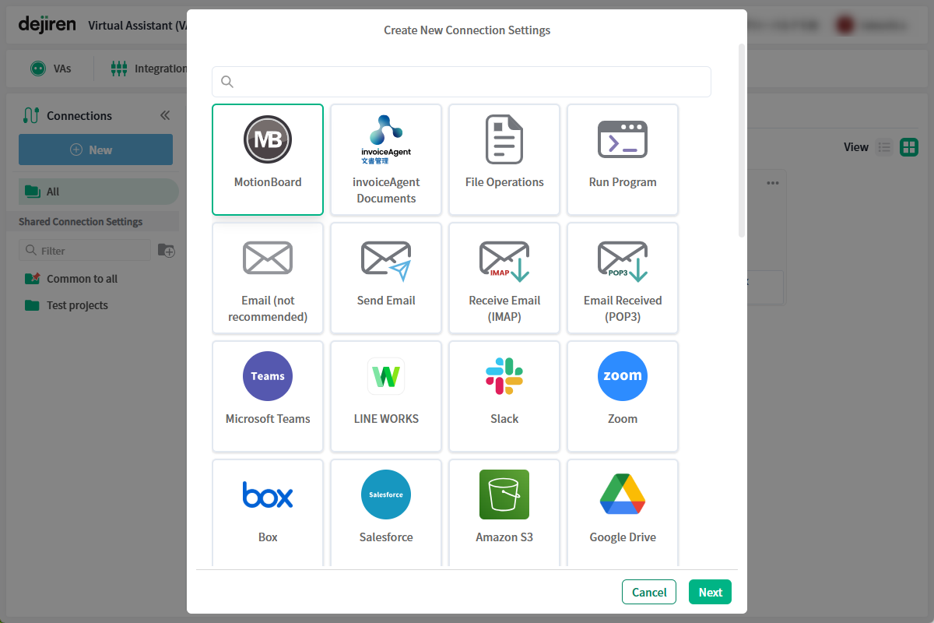Image resolution: width=934 pixels, height=623 pixels.
Task: Collapse the Connections sidebar
Action: click(x=165, y=115)
